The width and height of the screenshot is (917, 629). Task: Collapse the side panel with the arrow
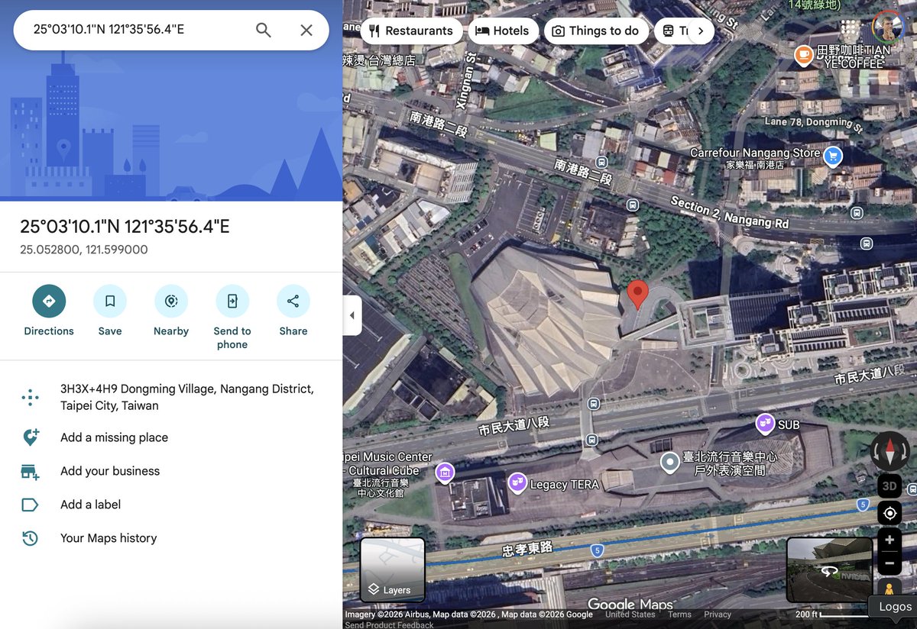pyautogui.click(x=352, y=315)
